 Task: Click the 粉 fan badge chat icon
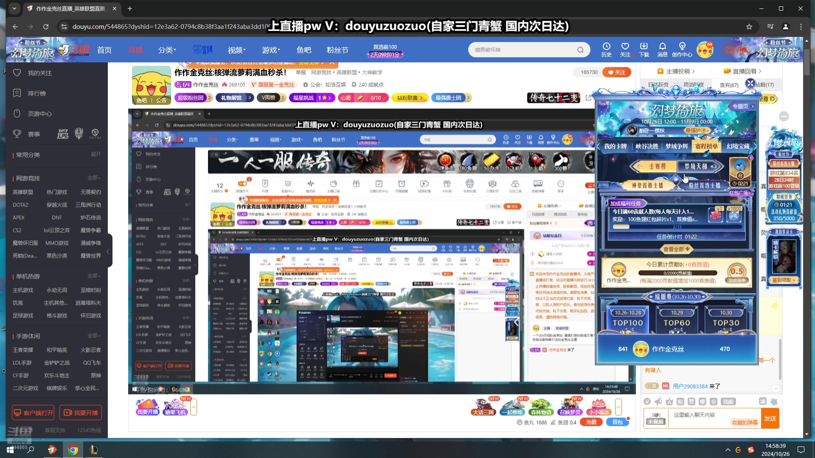point(680,401)
